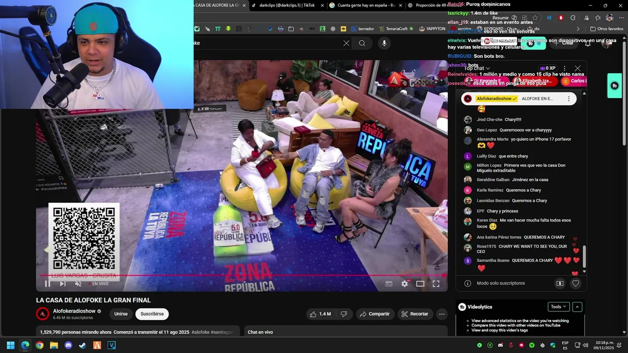Open Steam from the taskbar

82,345
